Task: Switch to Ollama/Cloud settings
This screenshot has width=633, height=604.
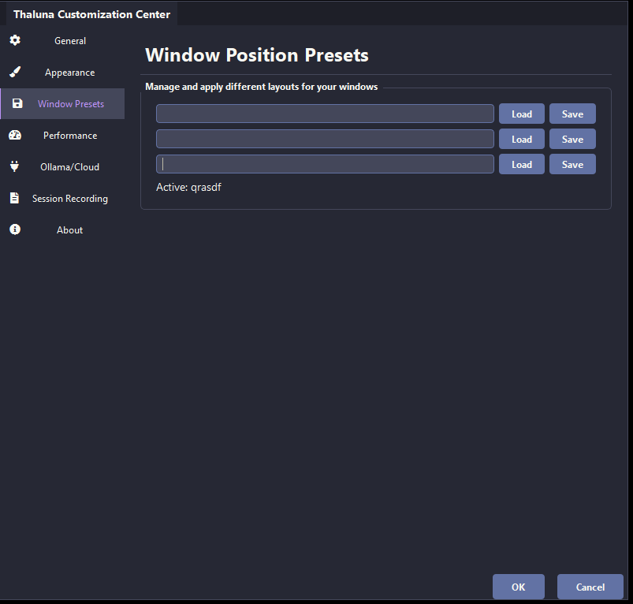Action: click(x=62, y=166)
